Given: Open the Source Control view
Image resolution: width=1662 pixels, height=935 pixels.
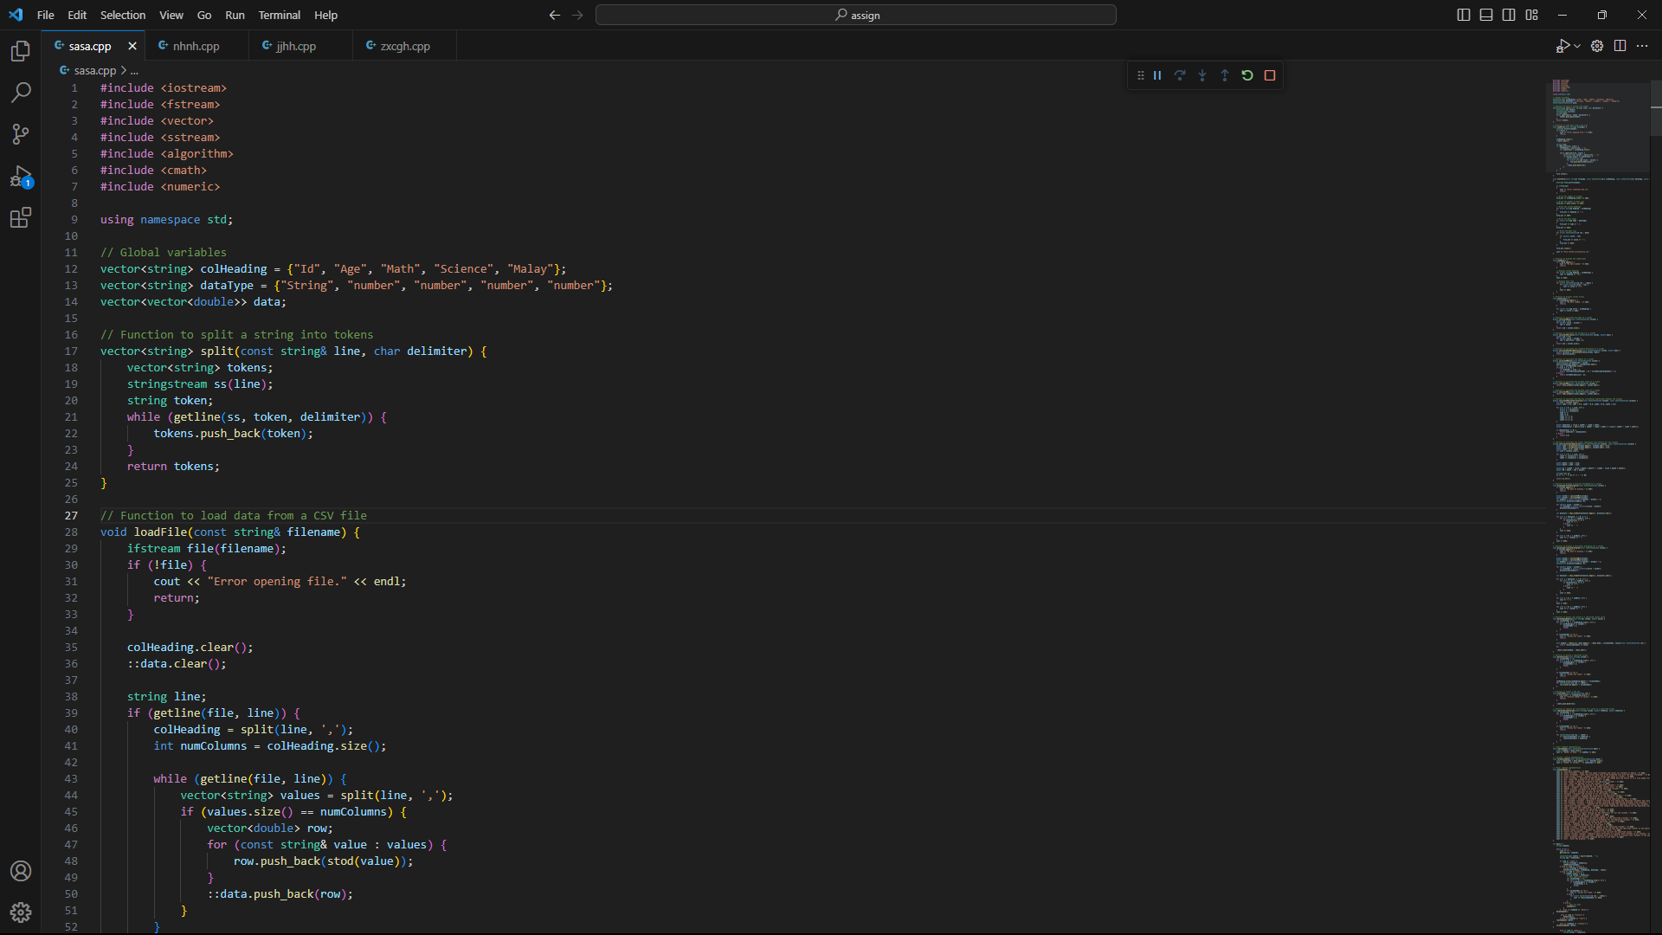Looking at the screenshot, I should pos(21,134).
